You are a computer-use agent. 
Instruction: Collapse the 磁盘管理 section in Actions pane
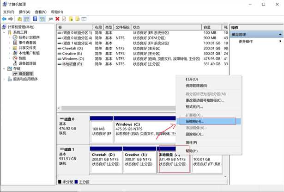(280, 35)
